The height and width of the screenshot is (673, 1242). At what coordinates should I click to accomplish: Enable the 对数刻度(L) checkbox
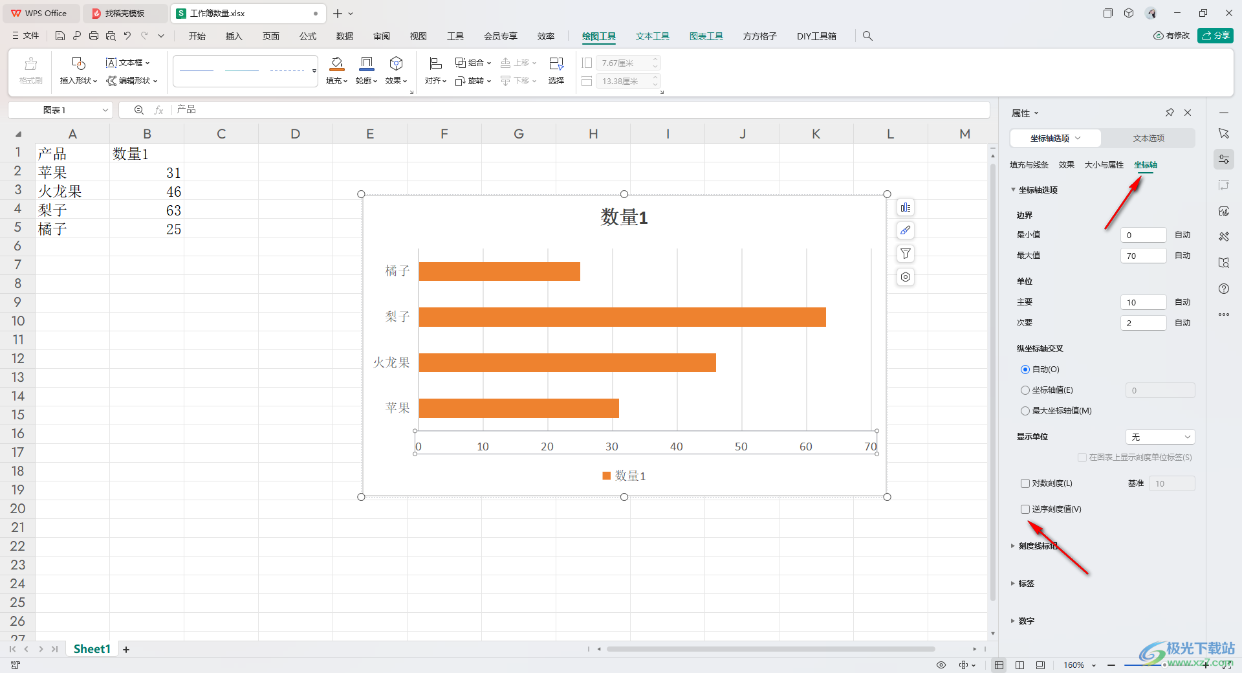[x=1025, y=483]
